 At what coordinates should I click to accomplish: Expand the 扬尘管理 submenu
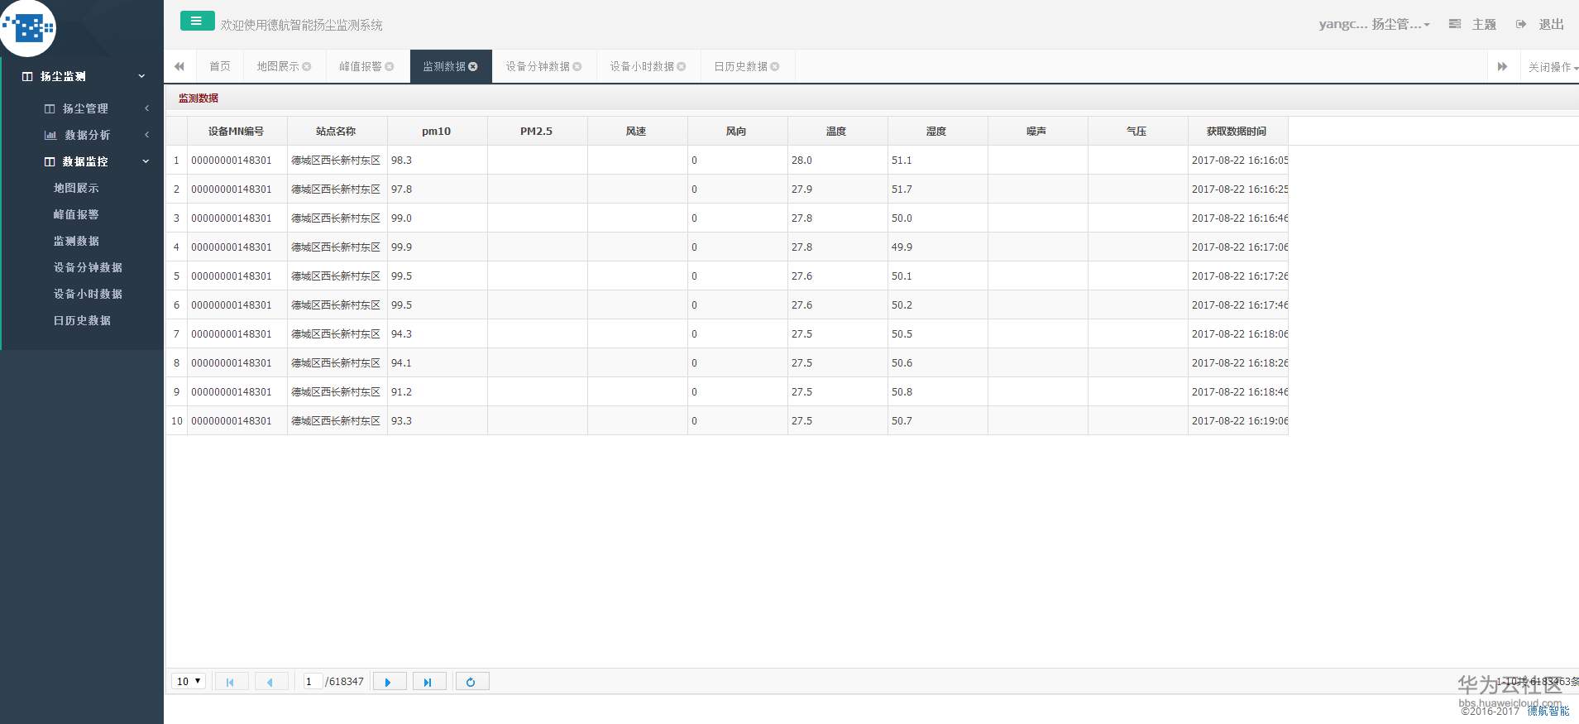click(x=146, y=108)
